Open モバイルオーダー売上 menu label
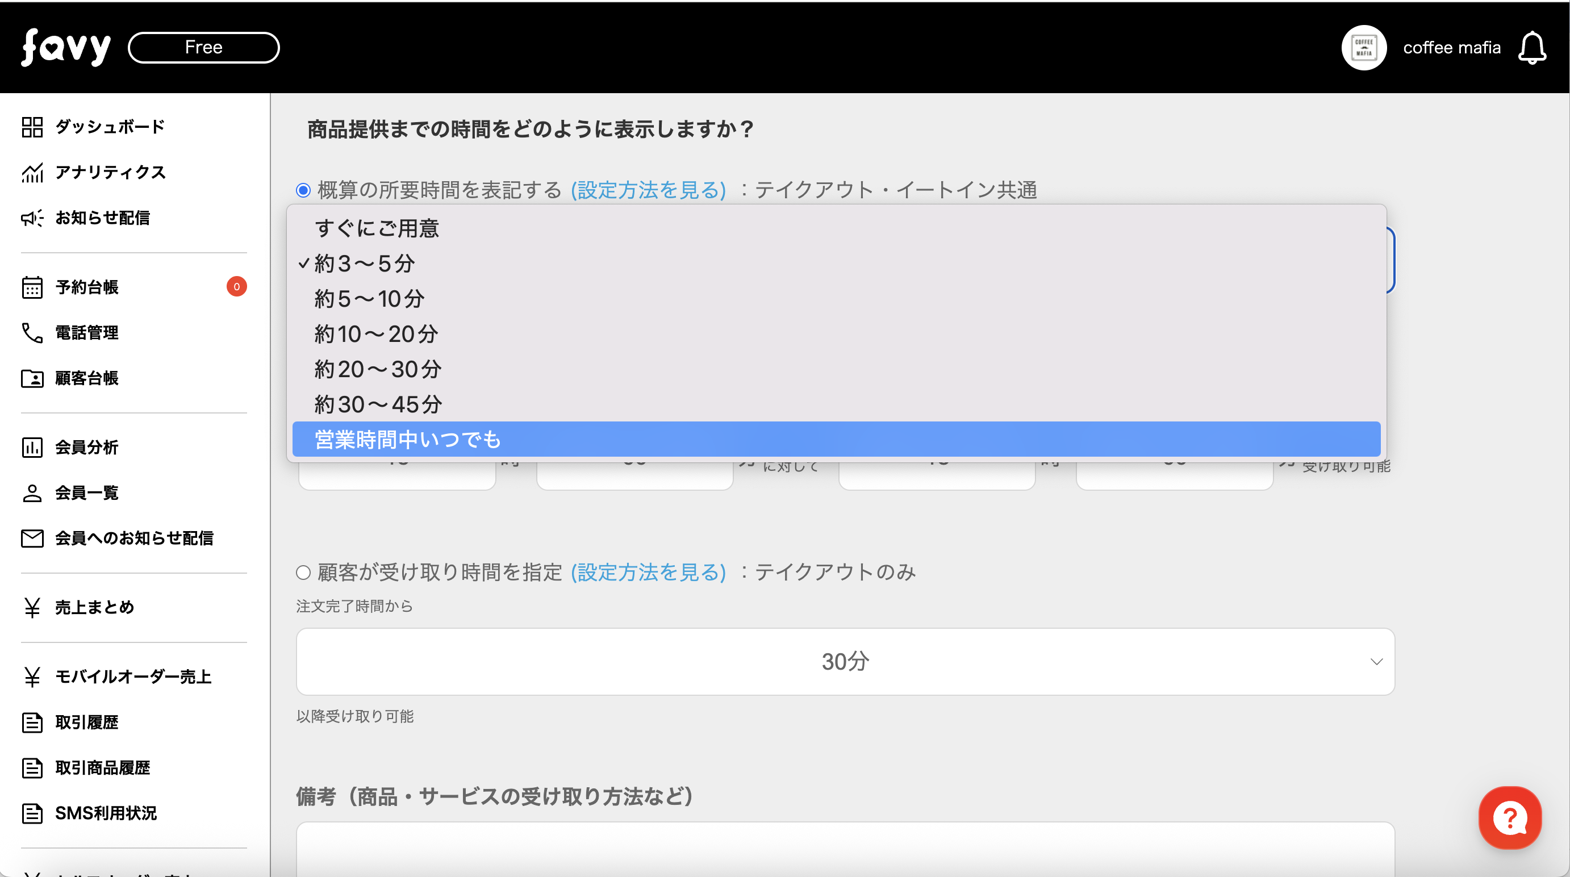The height and width of the screenshot is (877, 1570). pos(133,676)
